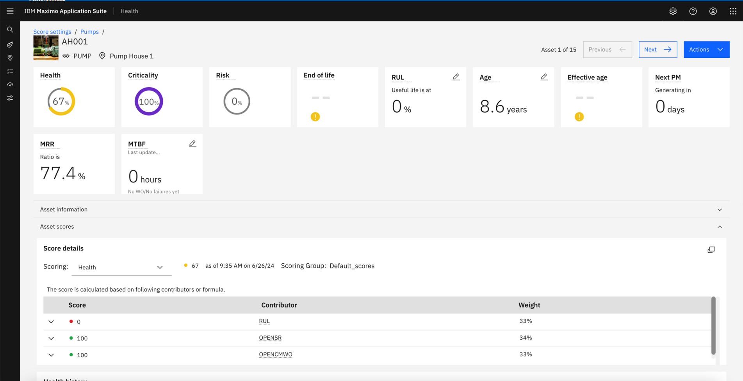743x381 pixels.
Task: Open the Actions dropdown menu
Action: [706, 49]
